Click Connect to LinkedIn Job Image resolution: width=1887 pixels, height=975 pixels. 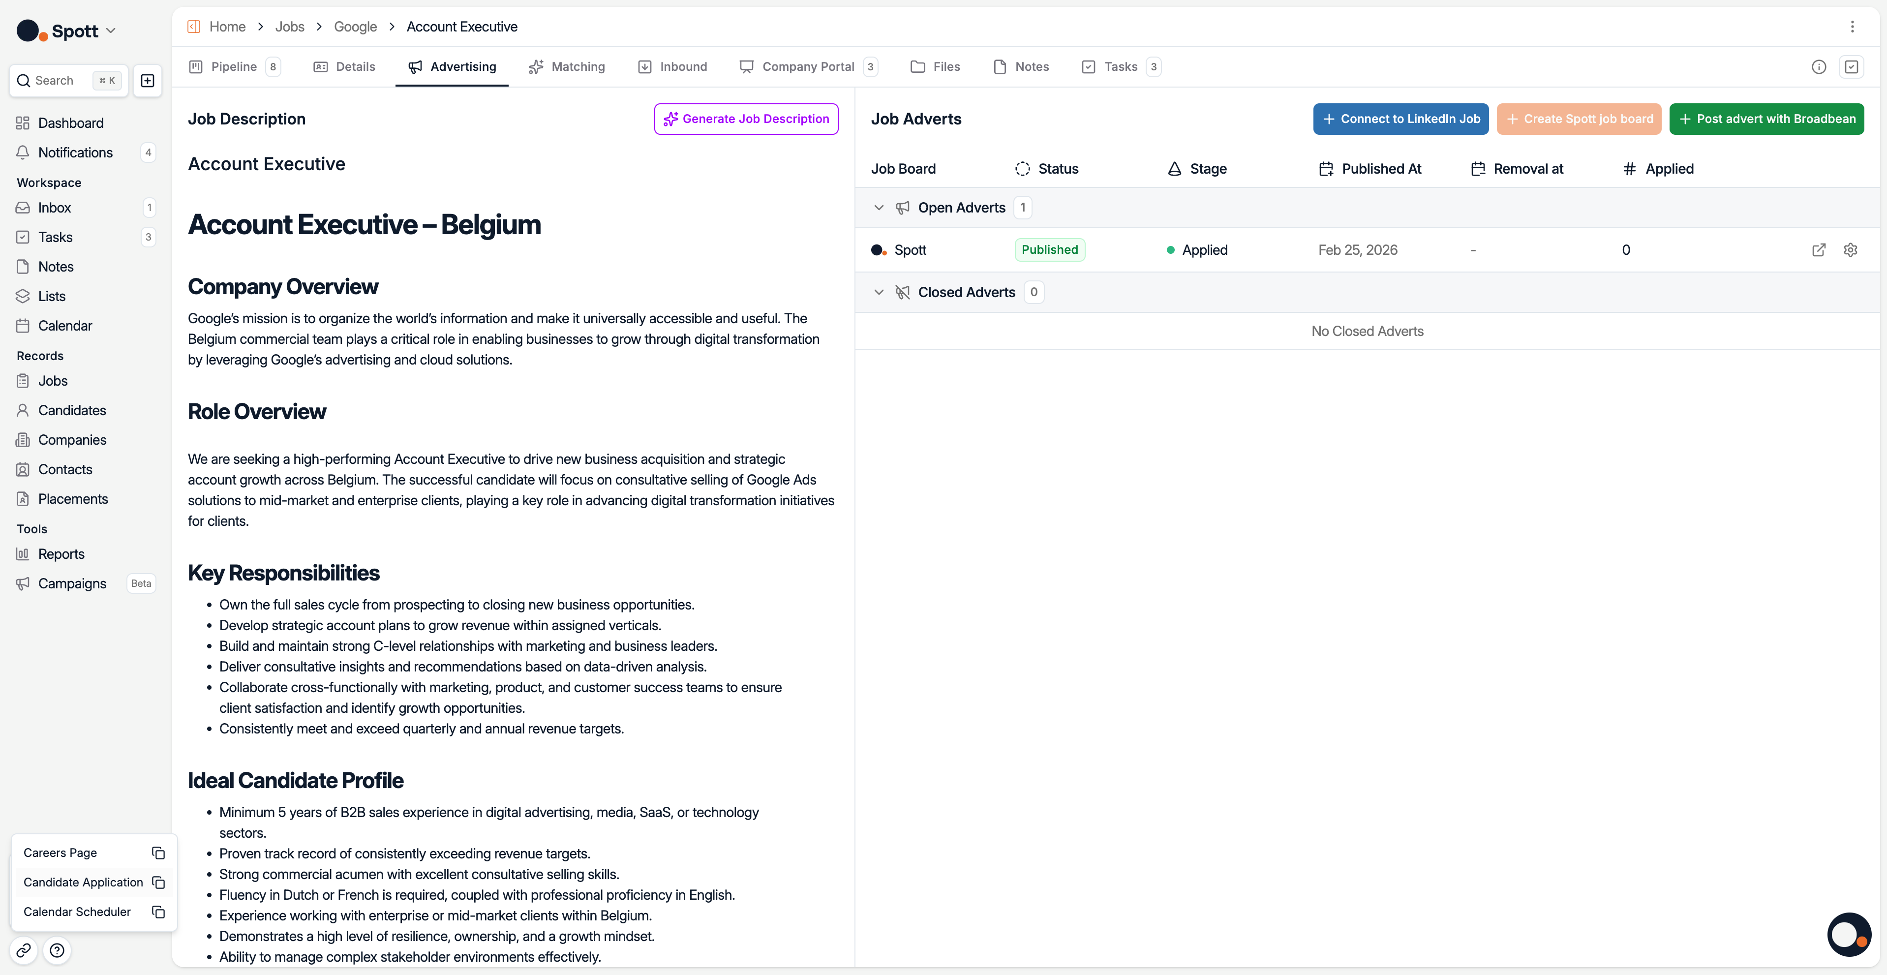[1400, 120]
